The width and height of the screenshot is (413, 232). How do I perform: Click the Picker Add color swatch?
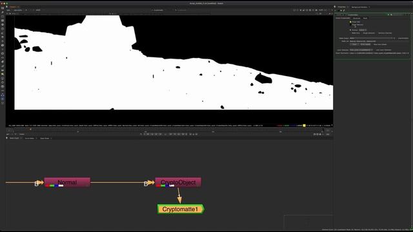(350, 22)
